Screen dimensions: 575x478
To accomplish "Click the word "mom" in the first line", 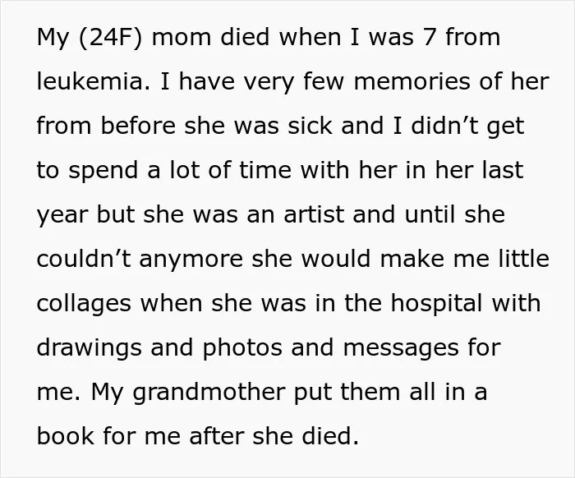I will (x=182, y=38).
